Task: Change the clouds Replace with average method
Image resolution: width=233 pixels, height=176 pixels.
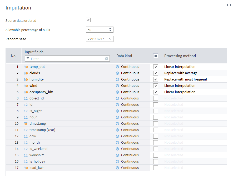Action: coord(181,73)
